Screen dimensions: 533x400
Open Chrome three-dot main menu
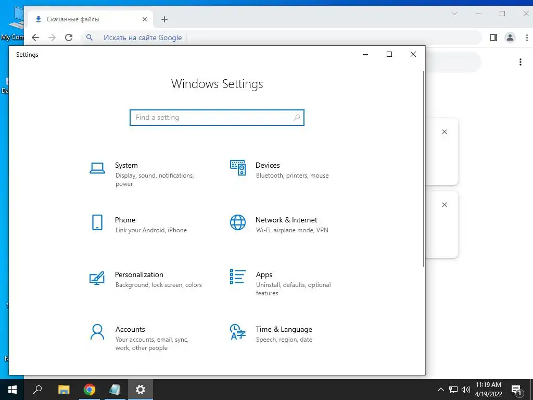(527, 37)
